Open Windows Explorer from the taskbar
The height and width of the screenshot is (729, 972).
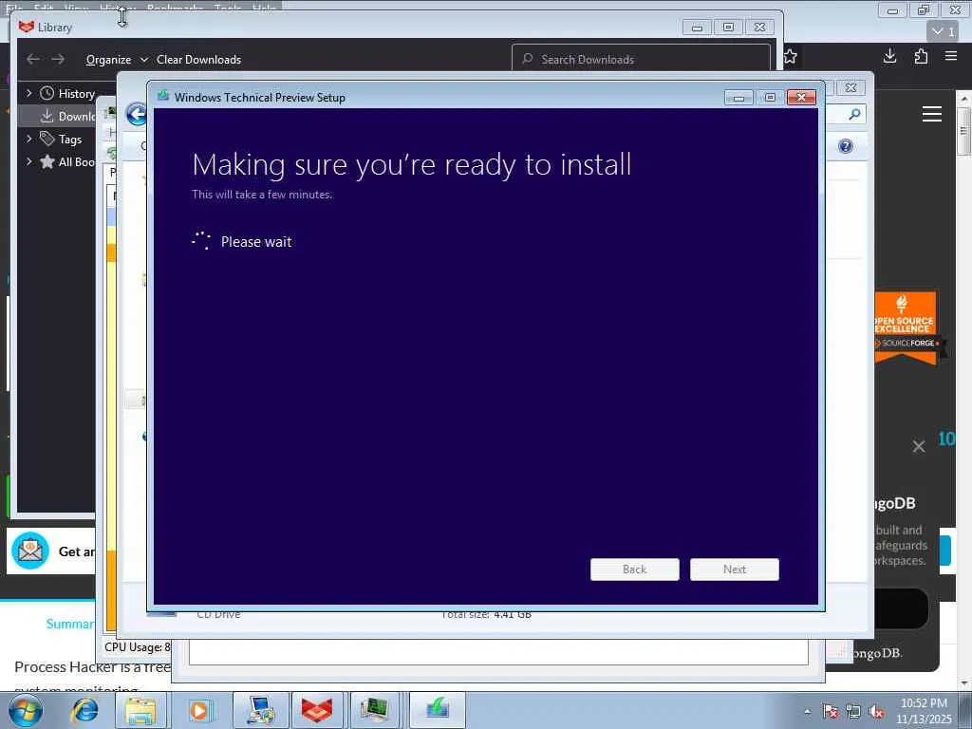pos(140,710)
